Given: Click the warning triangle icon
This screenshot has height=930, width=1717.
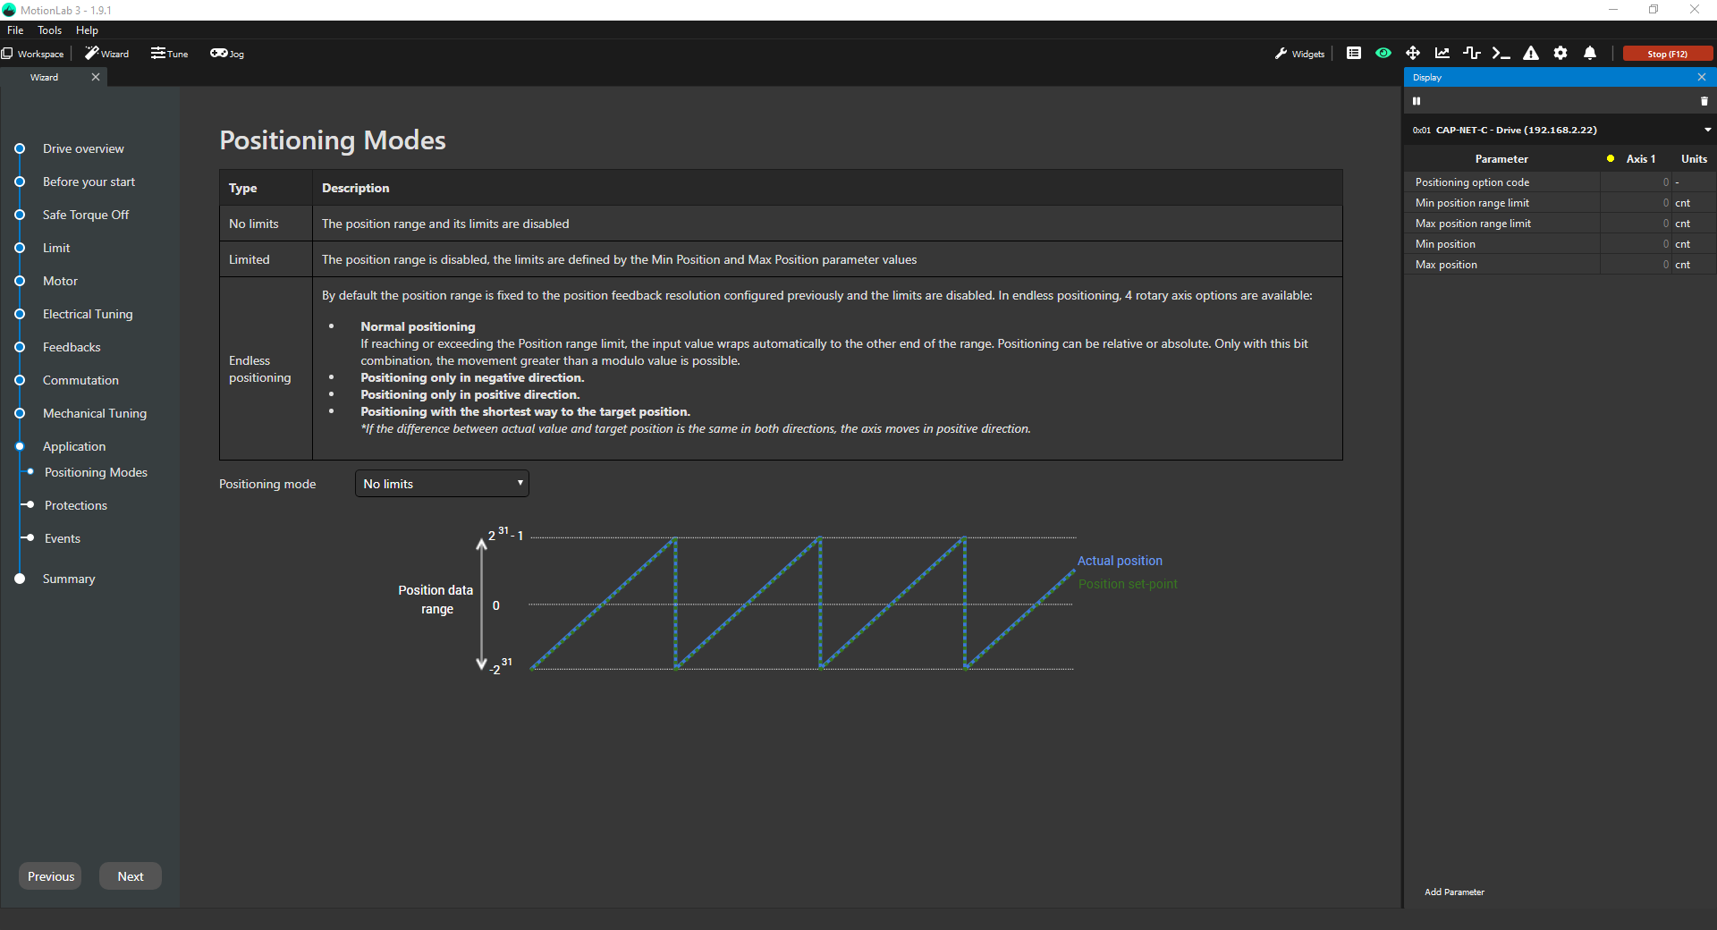Looking at the screenshot, I should (x=1531, y=54).
